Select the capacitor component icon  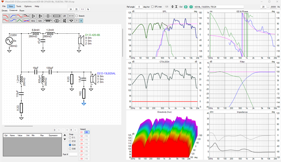click(48, 16)
